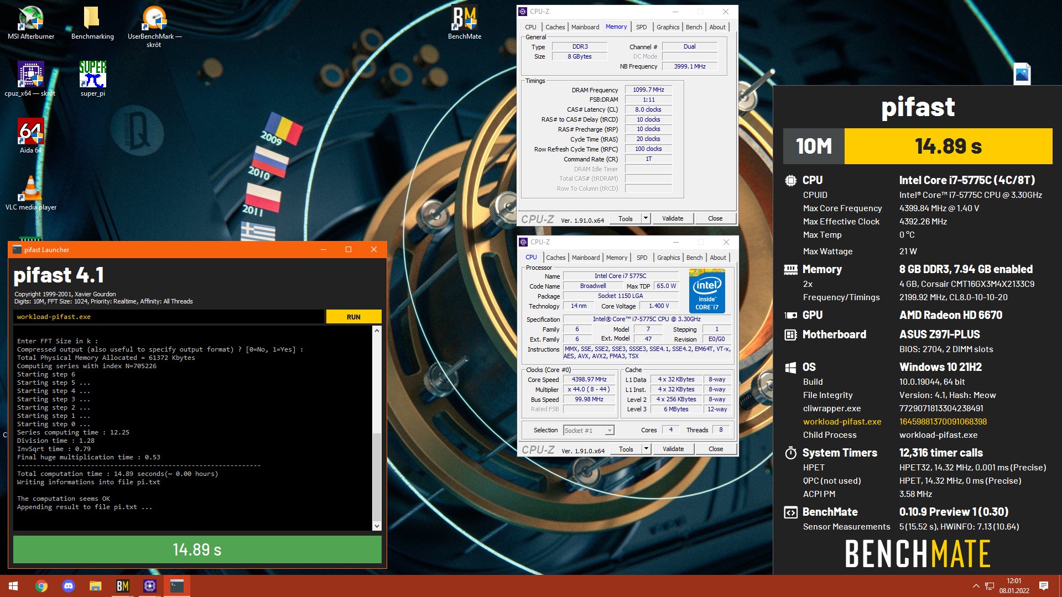1062x597 pixels.
Task: Click the yellow 14.89 s score banner
Action: coord(948,146)
